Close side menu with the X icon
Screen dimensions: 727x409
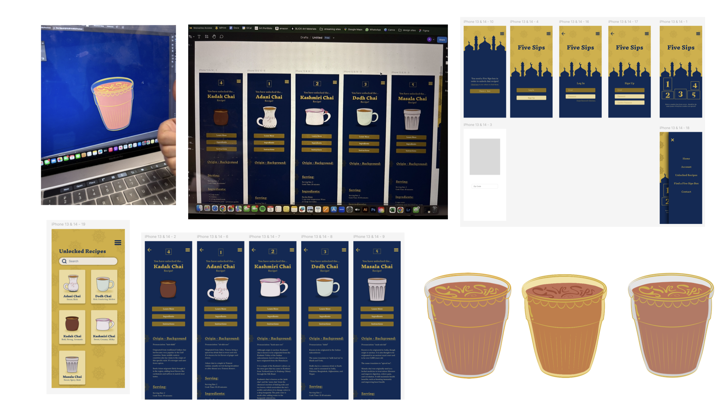[672, 140]
